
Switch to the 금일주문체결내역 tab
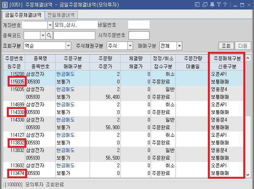23,15
